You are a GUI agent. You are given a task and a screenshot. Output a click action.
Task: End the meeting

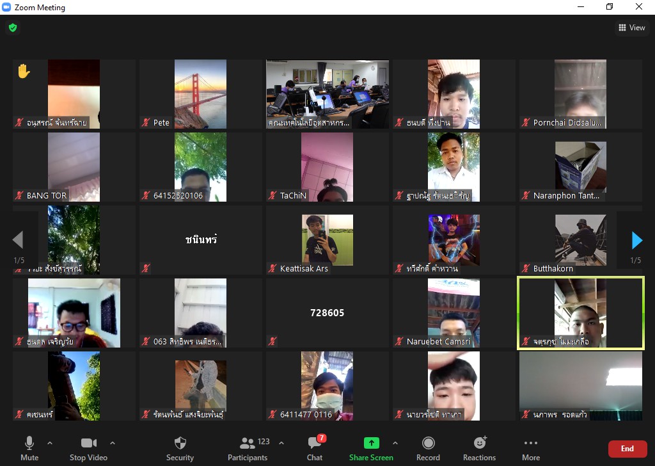(x=627, y=449)
